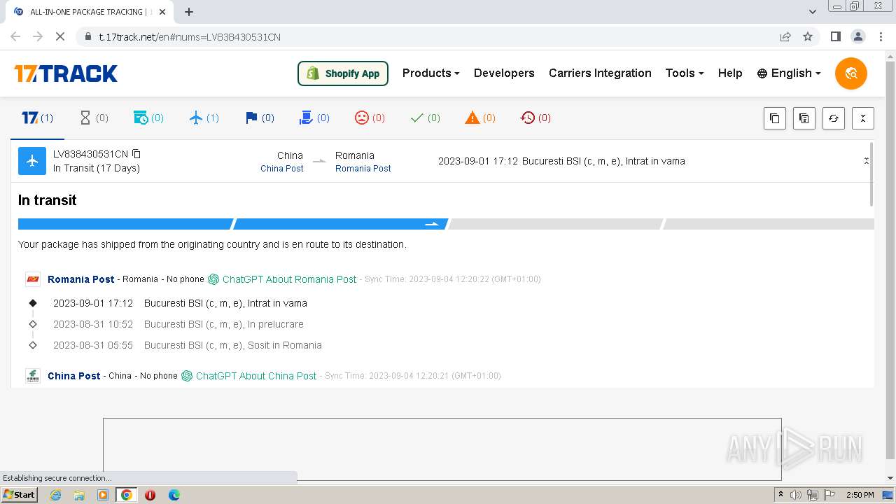Click copy tracking numbers icon button
This screenshot has height=504, width=896.
(774, 118)
